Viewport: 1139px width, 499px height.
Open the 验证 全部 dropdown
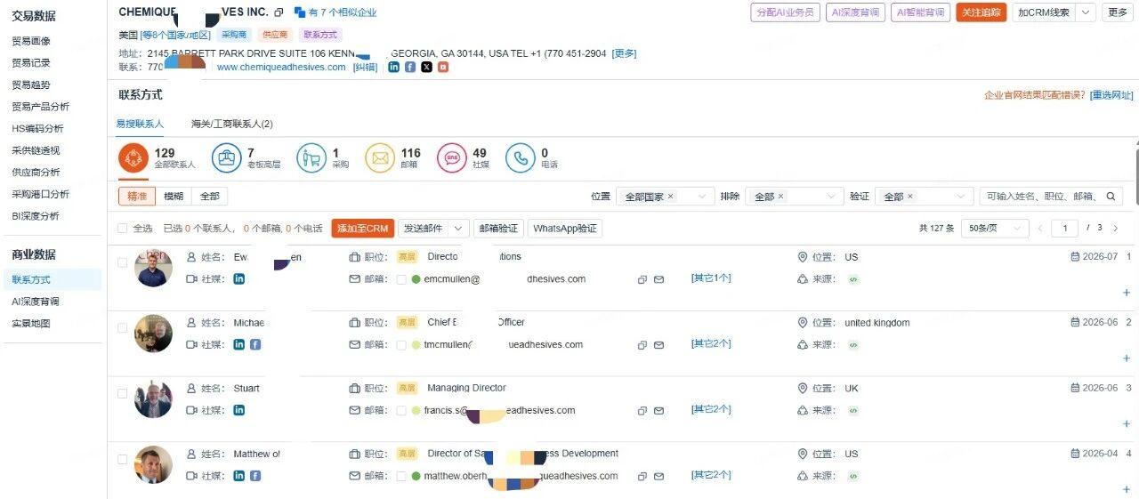tap(924, 197)
